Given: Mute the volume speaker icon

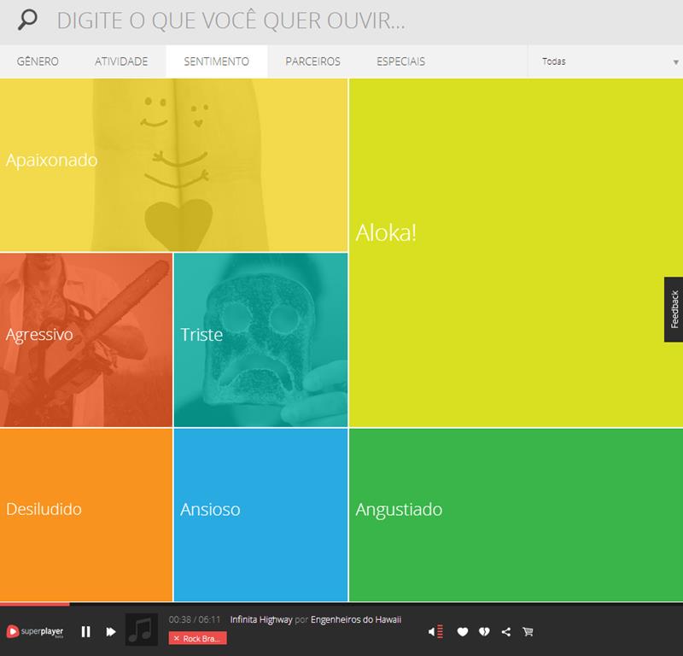Looking at the screenshot, I should coord(433,632).
